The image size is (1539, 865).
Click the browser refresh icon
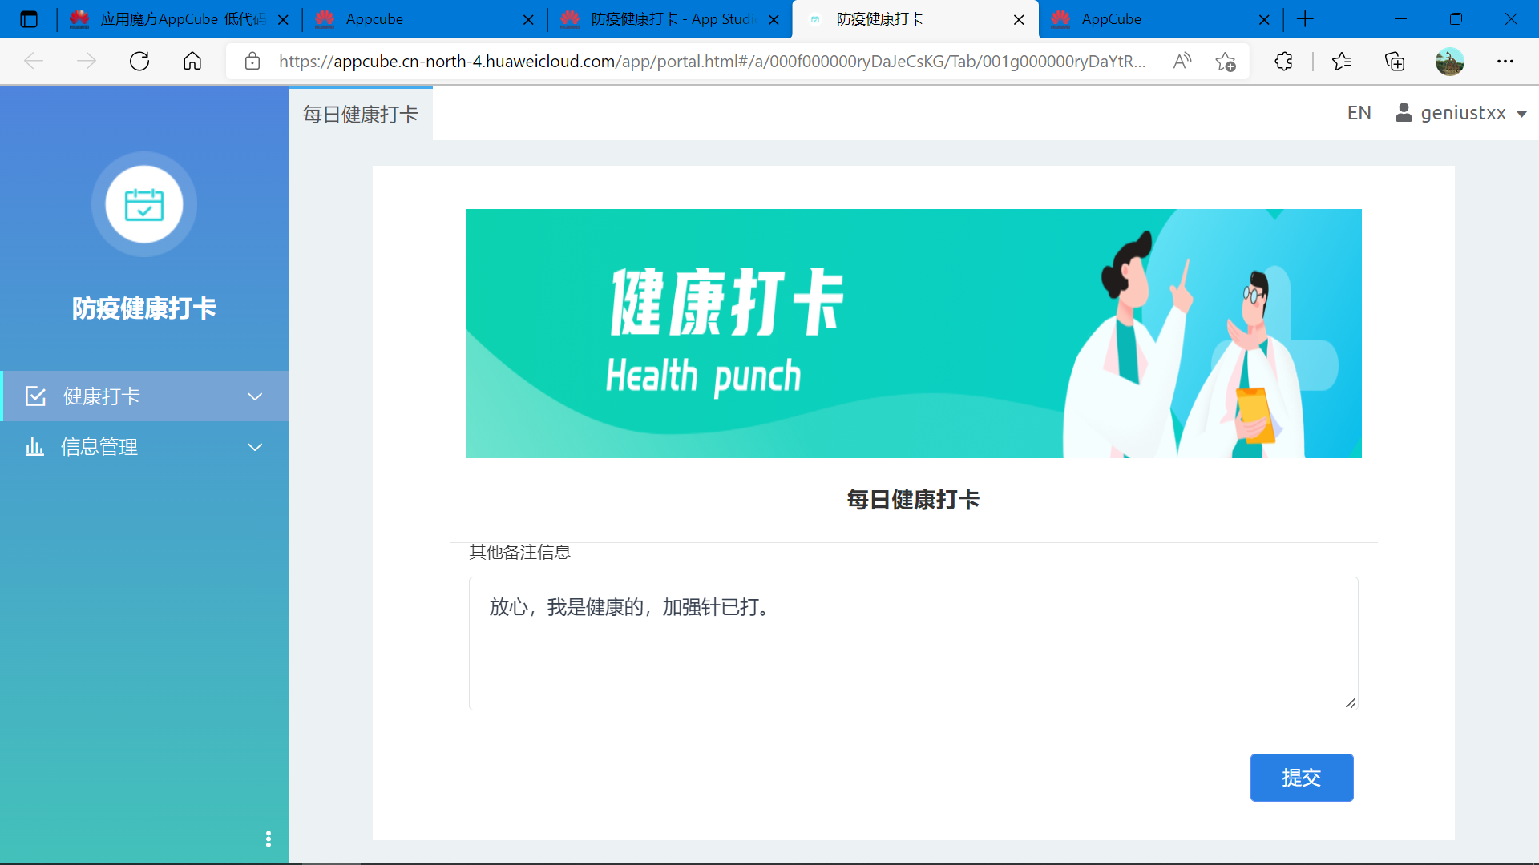[139, 62]
